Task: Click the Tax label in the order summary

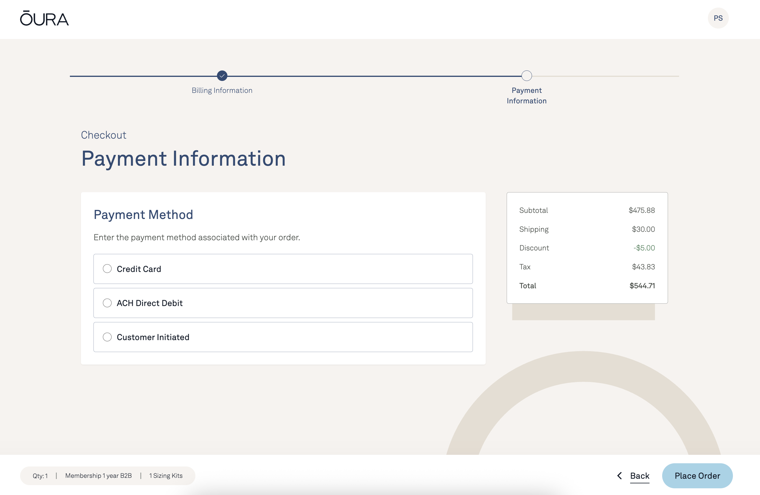Action: 525,267
